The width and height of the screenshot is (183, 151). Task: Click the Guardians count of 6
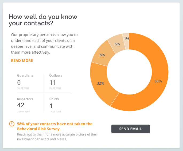(x=19, y=82)
